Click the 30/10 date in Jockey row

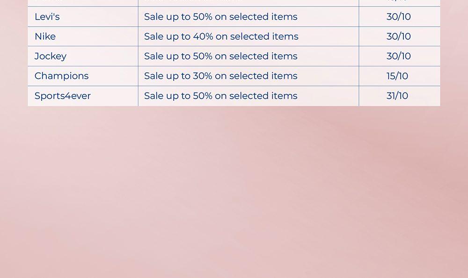coord(399,56)
